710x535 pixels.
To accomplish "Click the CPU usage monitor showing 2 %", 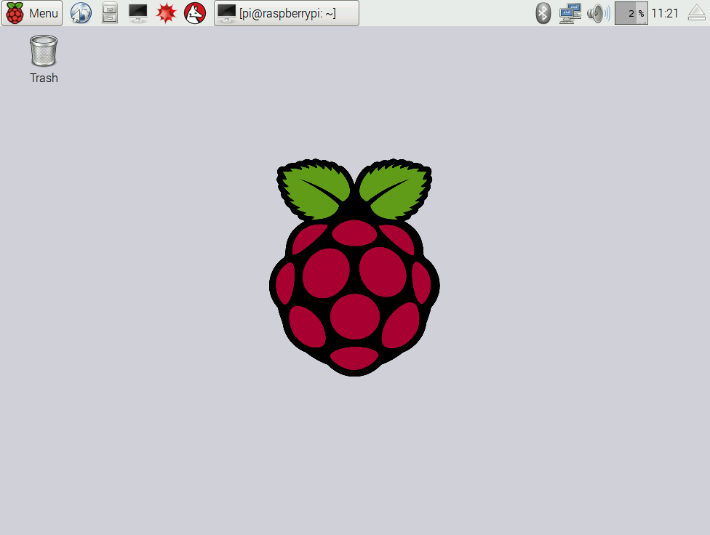I will 631,13.
